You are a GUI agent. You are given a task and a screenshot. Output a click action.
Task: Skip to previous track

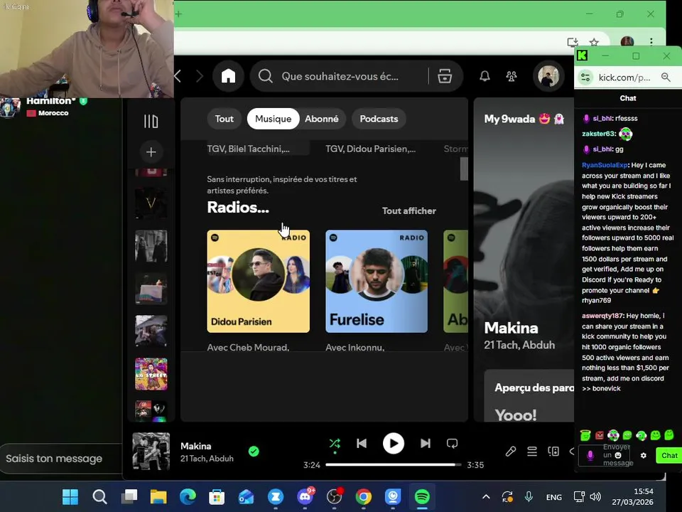tap(362, 443)
